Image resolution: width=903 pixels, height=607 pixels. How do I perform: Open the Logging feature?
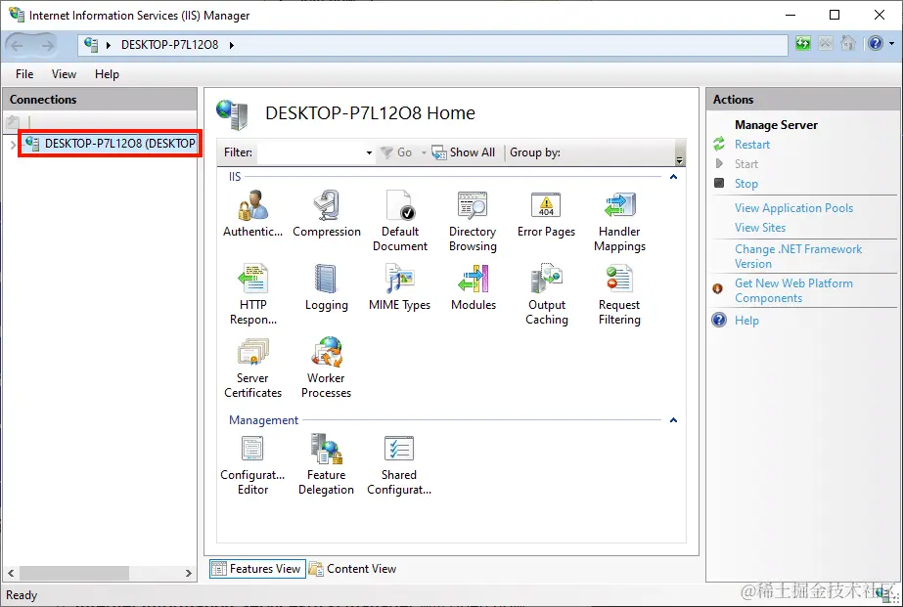coord(327,287)
